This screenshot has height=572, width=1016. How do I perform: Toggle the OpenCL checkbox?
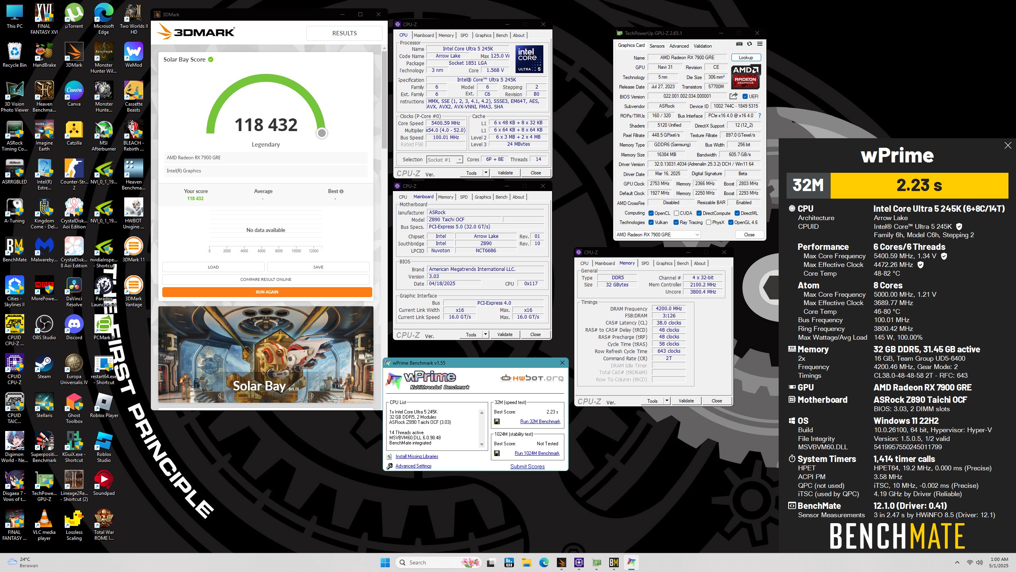coord(651,213)
